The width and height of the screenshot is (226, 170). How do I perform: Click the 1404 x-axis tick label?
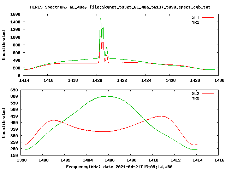point(88,160)
